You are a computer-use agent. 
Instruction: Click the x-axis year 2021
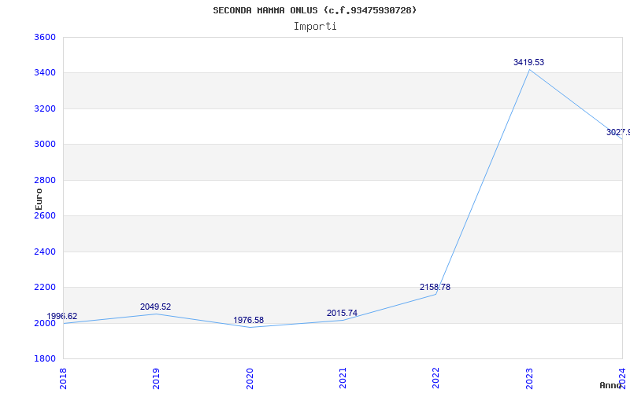coord(343,379)
